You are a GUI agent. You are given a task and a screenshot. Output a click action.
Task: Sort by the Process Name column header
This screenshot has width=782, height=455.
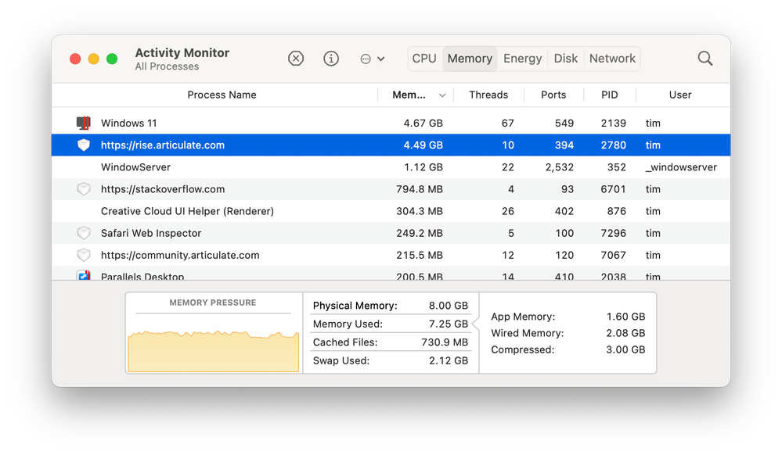pos(222,95)
